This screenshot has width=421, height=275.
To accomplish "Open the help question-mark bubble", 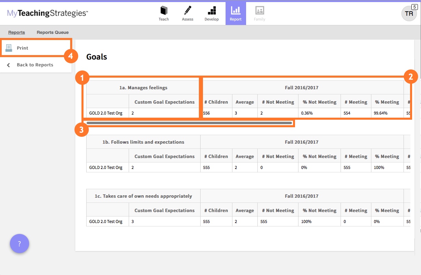I will [20, 244].
